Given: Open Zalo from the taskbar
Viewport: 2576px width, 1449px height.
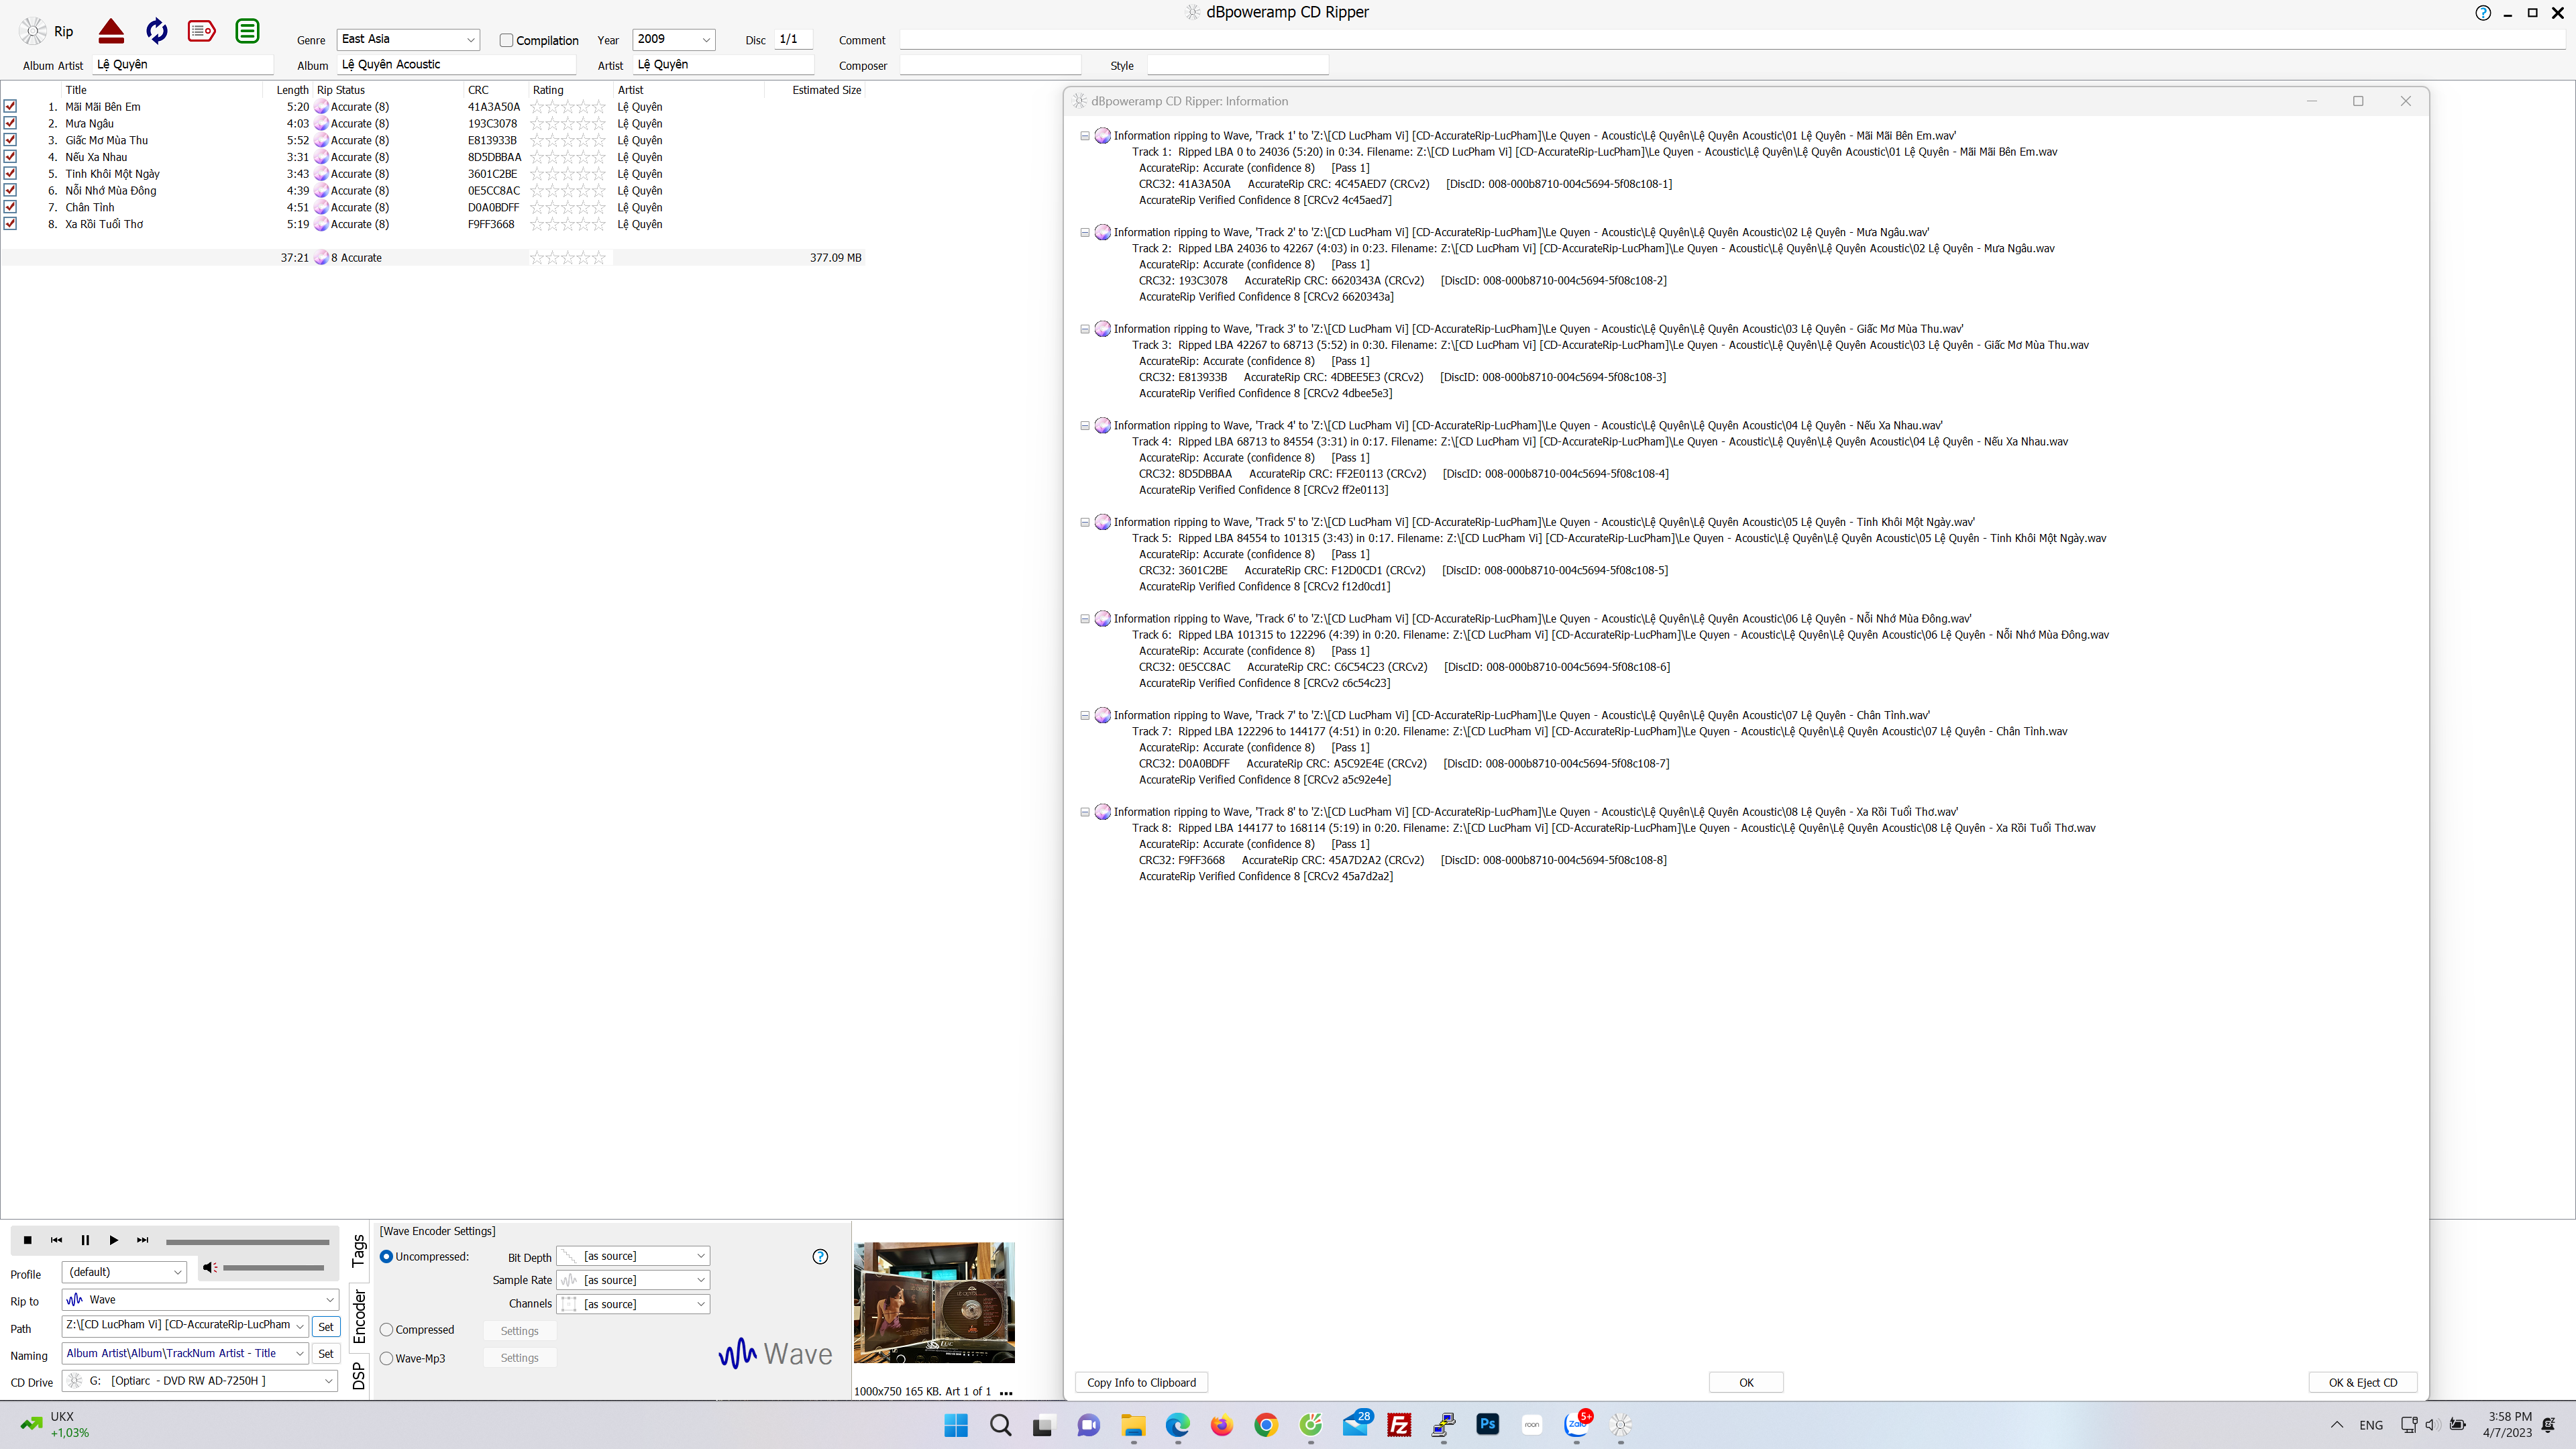Looking at the screenshot, I should [1577, 1425].
